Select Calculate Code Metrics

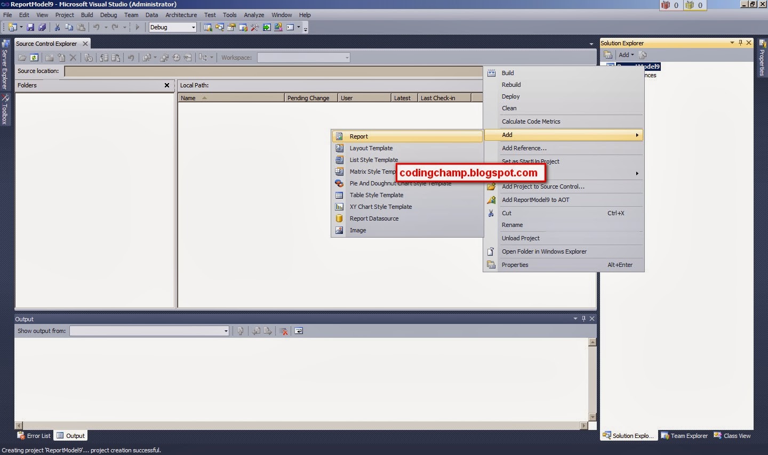(564, 121)
